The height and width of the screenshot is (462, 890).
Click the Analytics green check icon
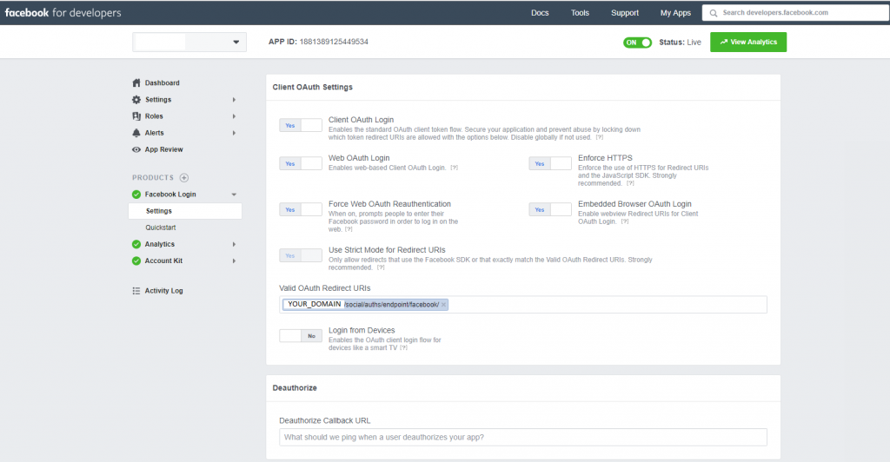click(136, 244)
